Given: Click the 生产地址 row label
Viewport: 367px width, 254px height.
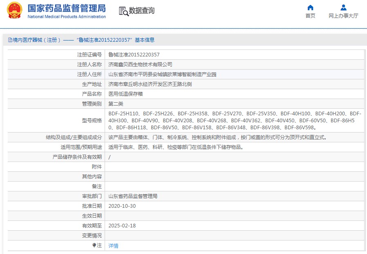Looking at the screenshot, I should pyautogui.click(x=92, y=84).
